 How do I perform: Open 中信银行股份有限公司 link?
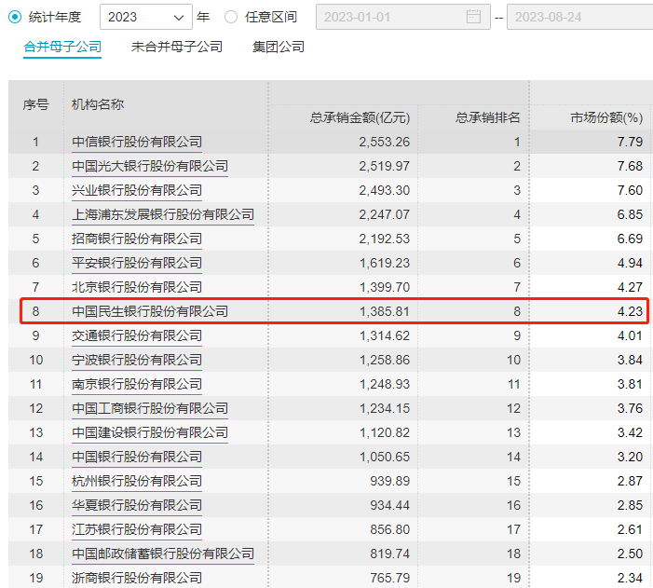point(137,142)
